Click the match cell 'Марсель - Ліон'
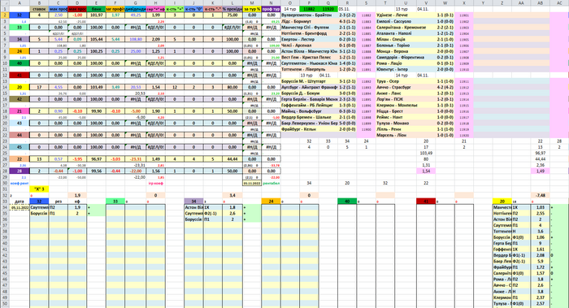 pyautogui.click(x=405, y=136)
